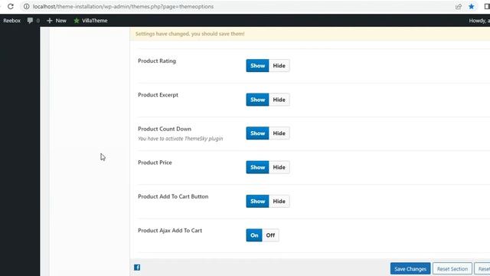Image resolution: width=490 pixels, height=276 pixels.
Task: Open browser side panel icon
Action: tap(487, 6)
